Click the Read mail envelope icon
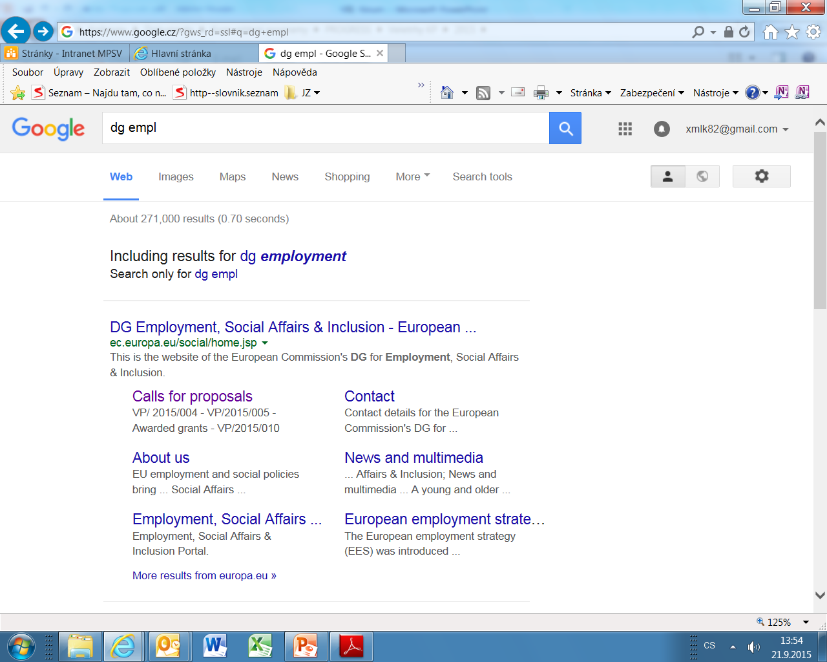The height and width of the screenshot is (662, 827). pos(518,92)
